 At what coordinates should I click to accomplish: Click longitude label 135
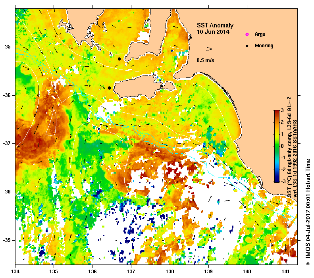(54, 272)
